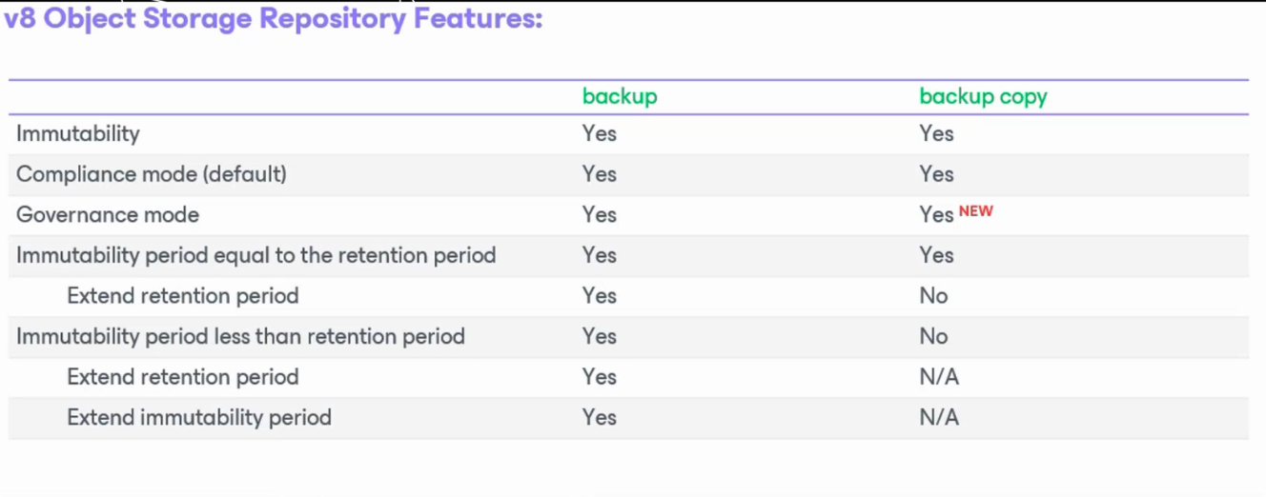Select the 'Governance mode' row label

click(x=108, y=215)
